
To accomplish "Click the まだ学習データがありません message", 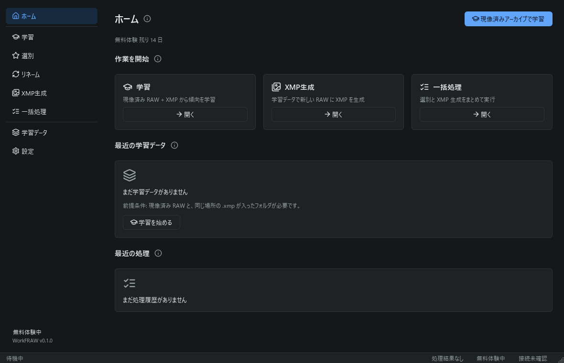I will pos(155,192).
